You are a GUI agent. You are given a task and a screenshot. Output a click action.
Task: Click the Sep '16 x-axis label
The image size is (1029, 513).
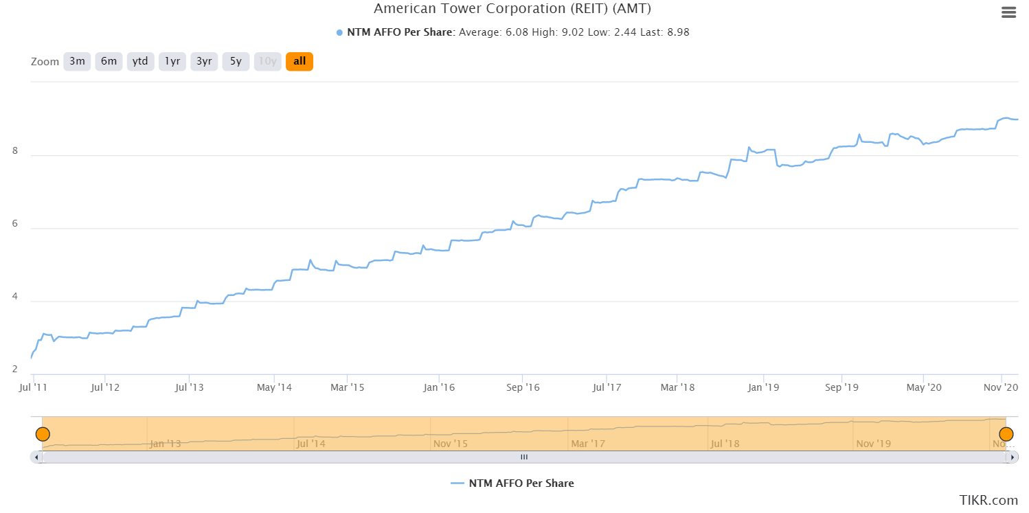coord(523,387)
